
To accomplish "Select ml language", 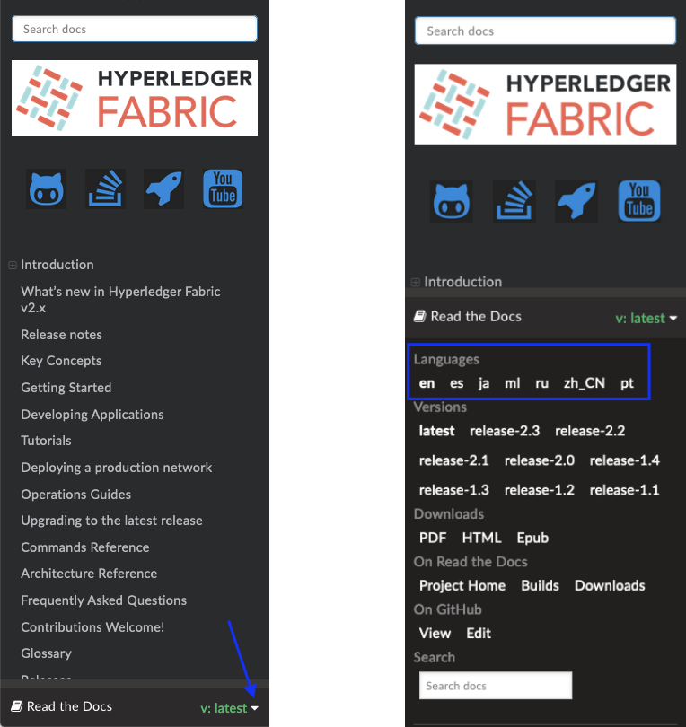I will click(512, 383).
